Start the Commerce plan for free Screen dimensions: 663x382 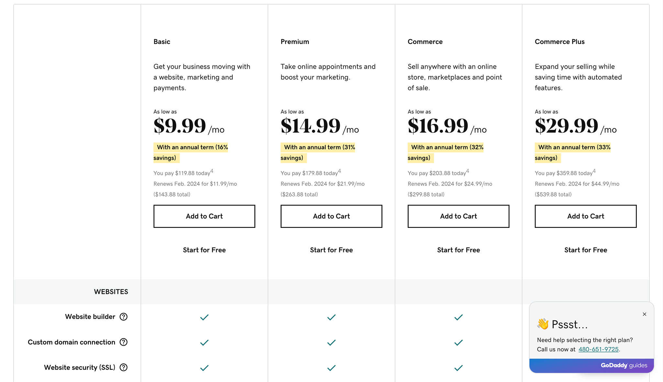click(x=458, y=250)
